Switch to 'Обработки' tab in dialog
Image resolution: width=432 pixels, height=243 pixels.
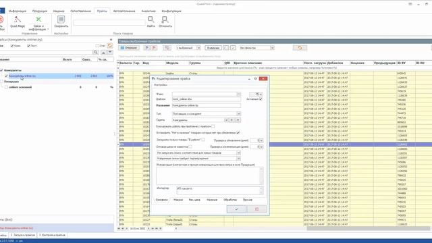[230, 200]
